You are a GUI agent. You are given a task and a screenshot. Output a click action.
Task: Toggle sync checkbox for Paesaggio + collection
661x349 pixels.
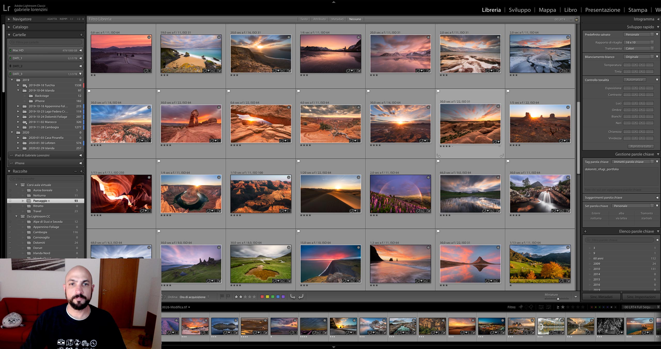click(x=10, y=201)
